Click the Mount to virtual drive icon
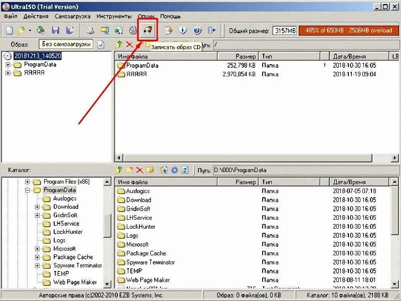The height and width of the screenshot is (301, 401). (x=133, y=30)
